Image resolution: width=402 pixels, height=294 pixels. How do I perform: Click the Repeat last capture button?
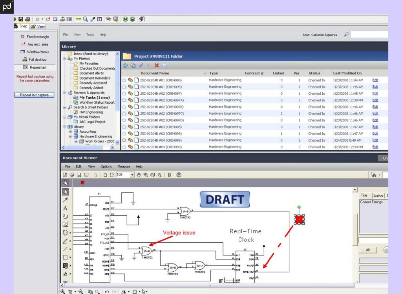click(34, 95)
